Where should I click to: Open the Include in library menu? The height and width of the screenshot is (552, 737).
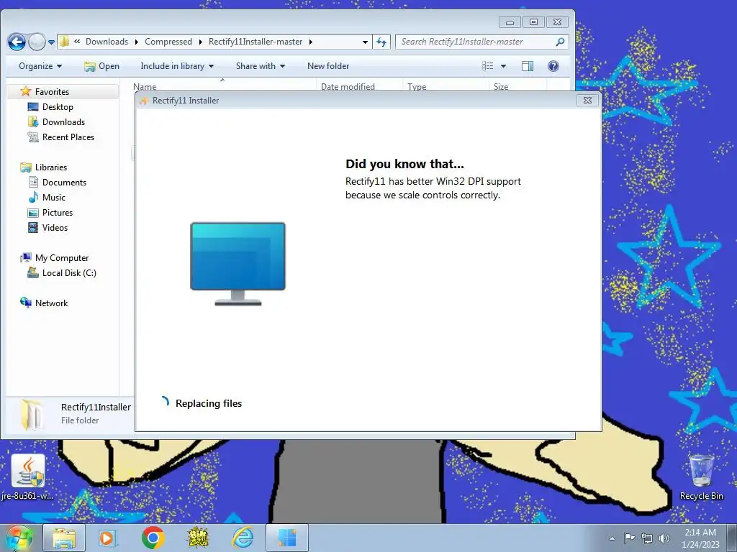pyautogui.click(x=177, y=66)
